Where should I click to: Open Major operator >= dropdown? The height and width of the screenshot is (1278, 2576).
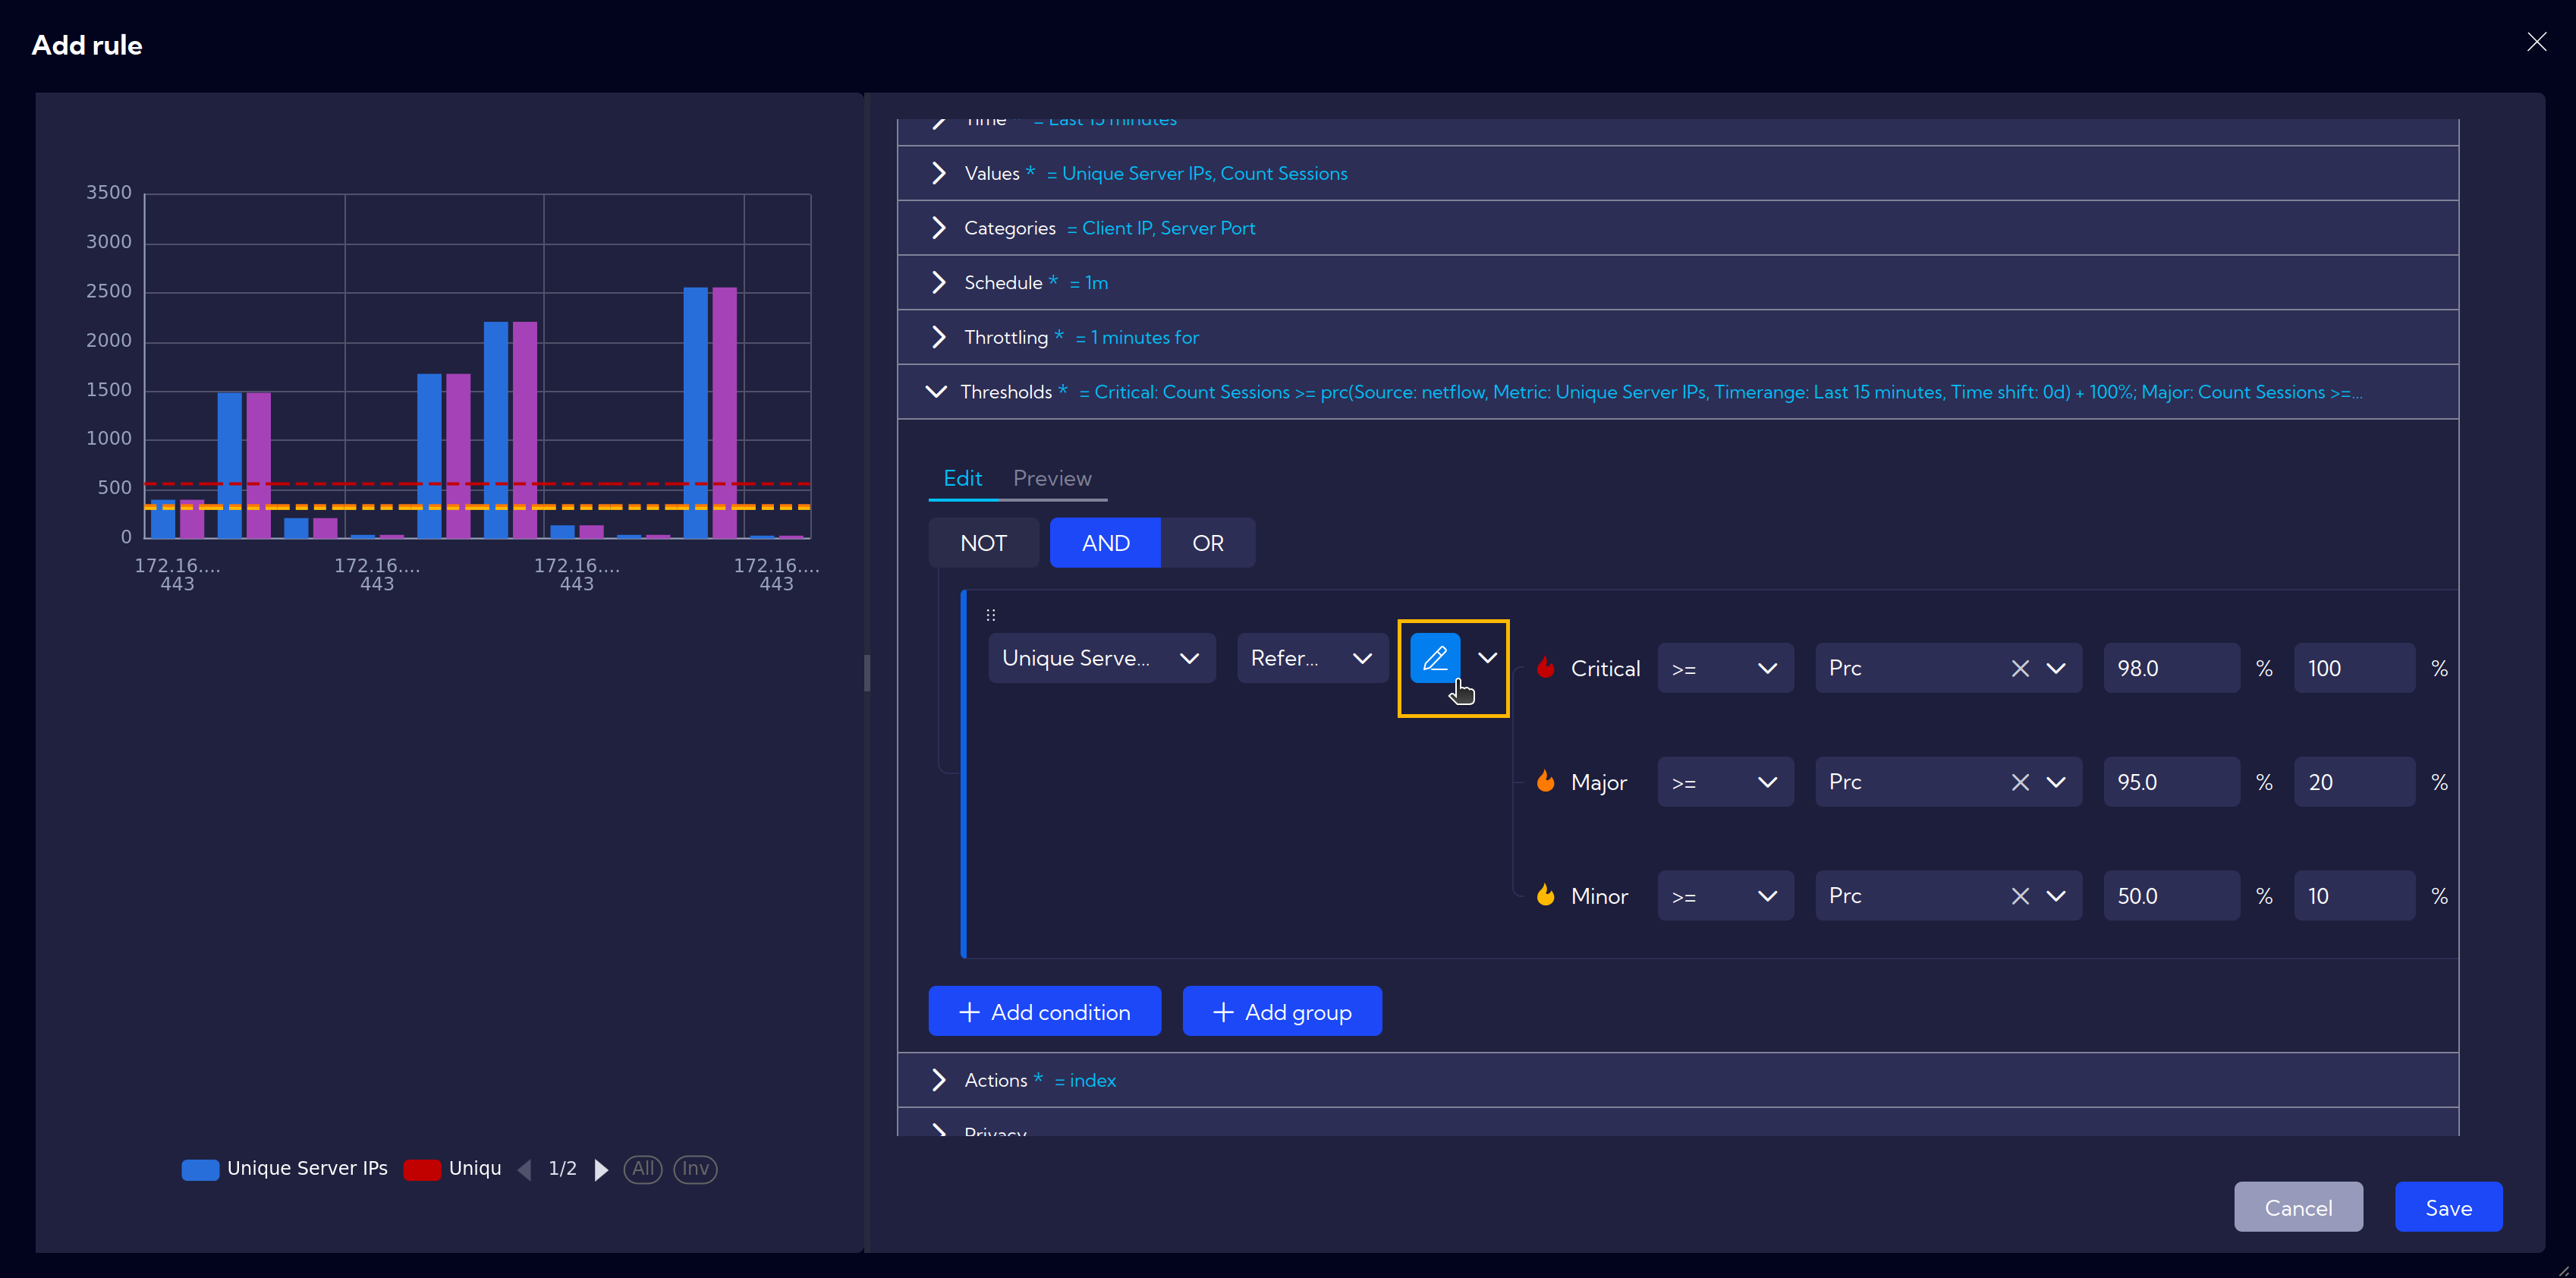click(1725, 782)
